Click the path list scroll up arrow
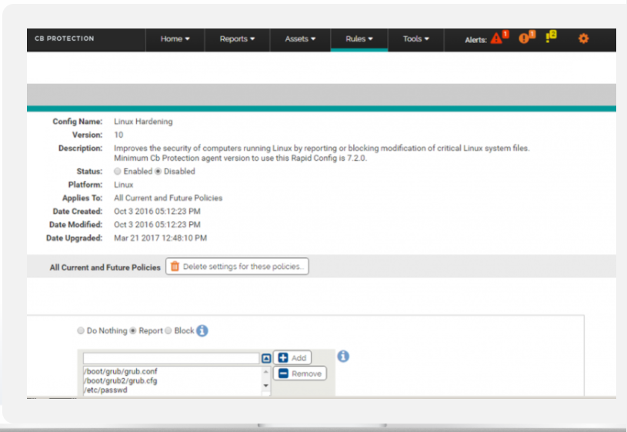This screenshot has height=432, width=627. [x=266, y=372]
